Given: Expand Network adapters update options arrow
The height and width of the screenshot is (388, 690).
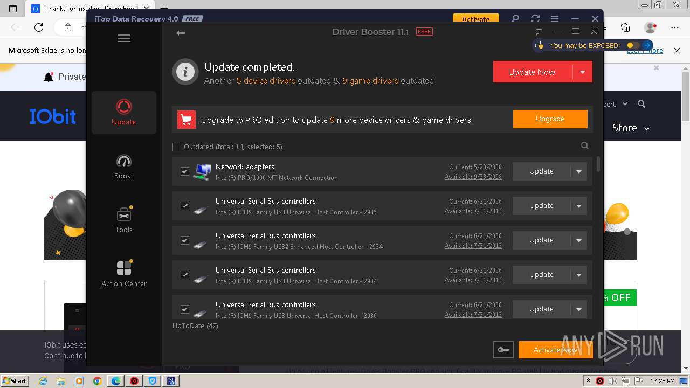Looking at the screenshot, I should click(x=579, y=171).
